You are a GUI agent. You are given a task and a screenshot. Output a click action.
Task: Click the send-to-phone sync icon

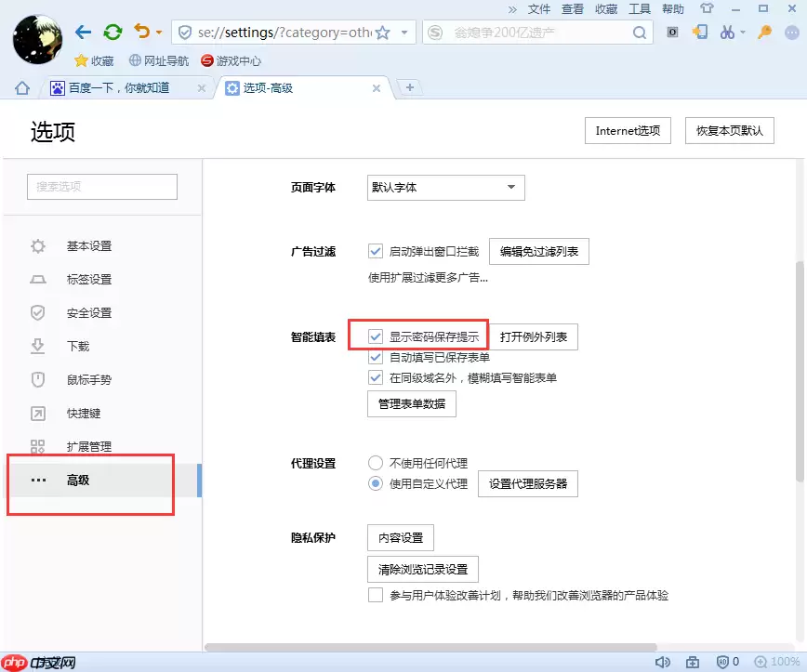click(700, 33)
